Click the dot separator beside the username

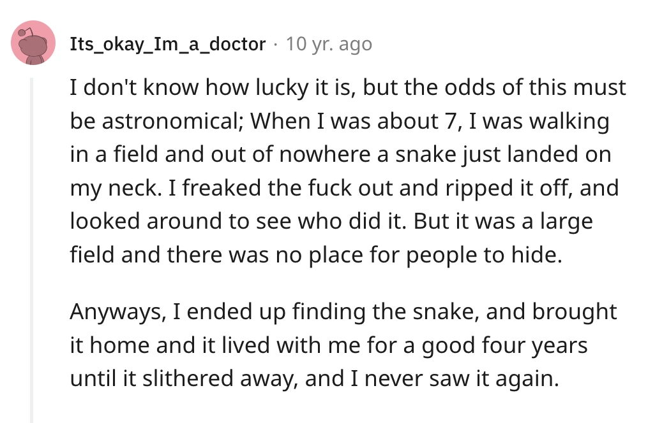[276, 44]
